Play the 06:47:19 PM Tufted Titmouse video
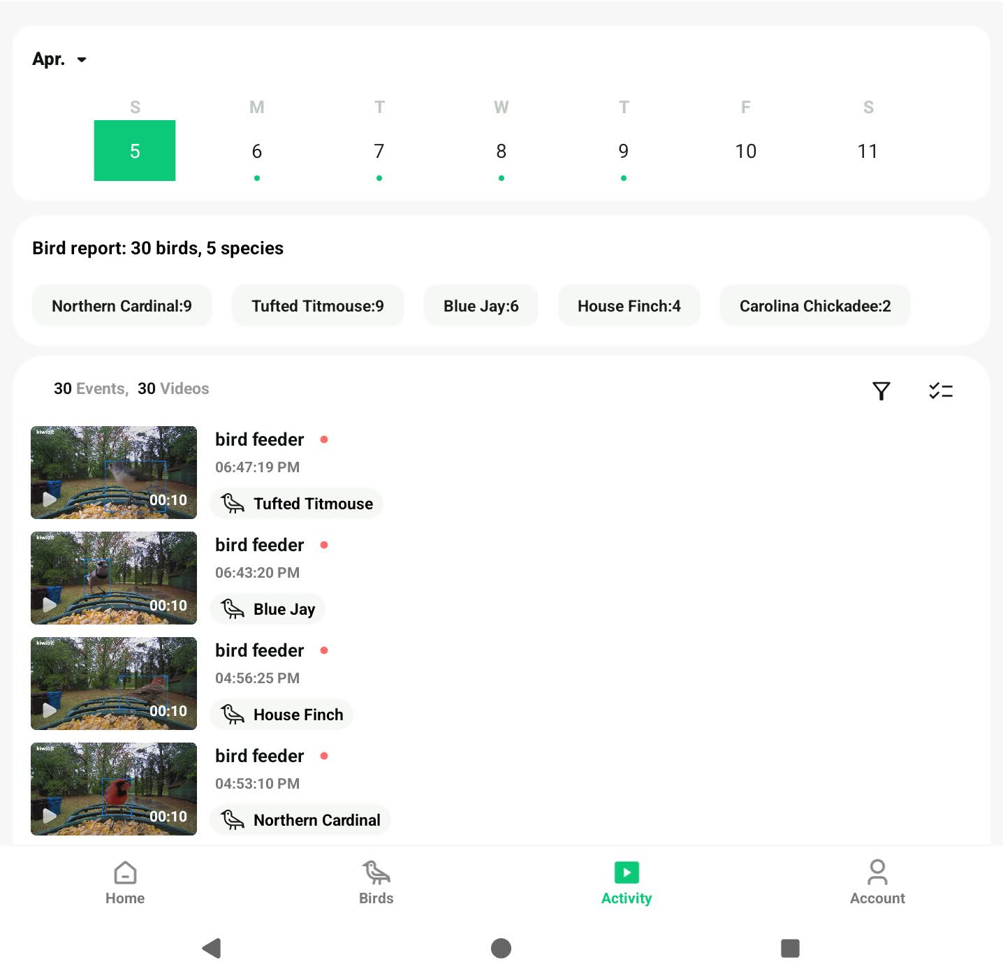Image resolution: width=1003 pixels, height=978 pixels. (x=114, y=472)
